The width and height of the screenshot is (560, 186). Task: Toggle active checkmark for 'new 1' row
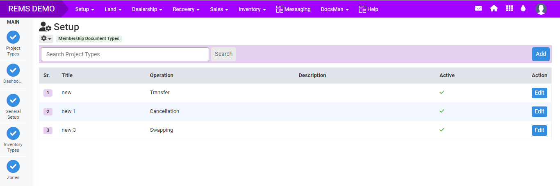coord(442,111)
